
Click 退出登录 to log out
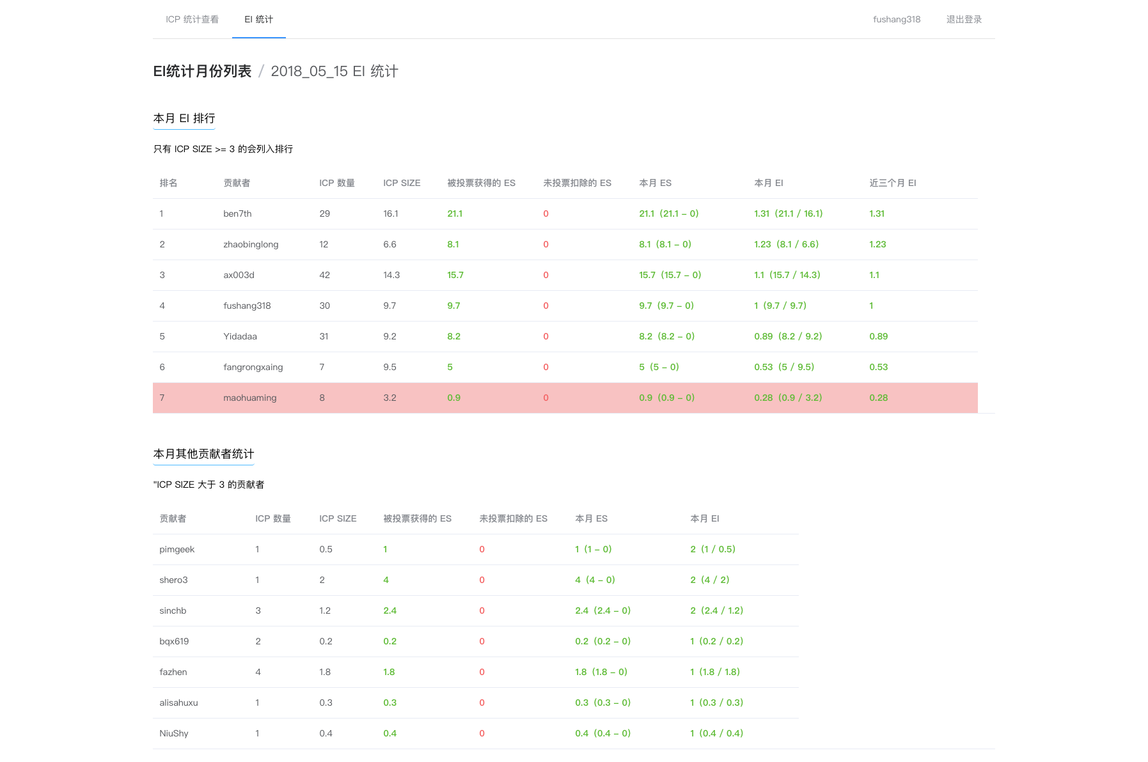pyautogui.click(x=964, y=19)
